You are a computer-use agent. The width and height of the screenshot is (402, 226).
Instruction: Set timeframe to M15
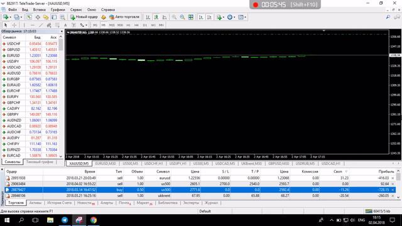pyautogui.click(x=112, y=25)
